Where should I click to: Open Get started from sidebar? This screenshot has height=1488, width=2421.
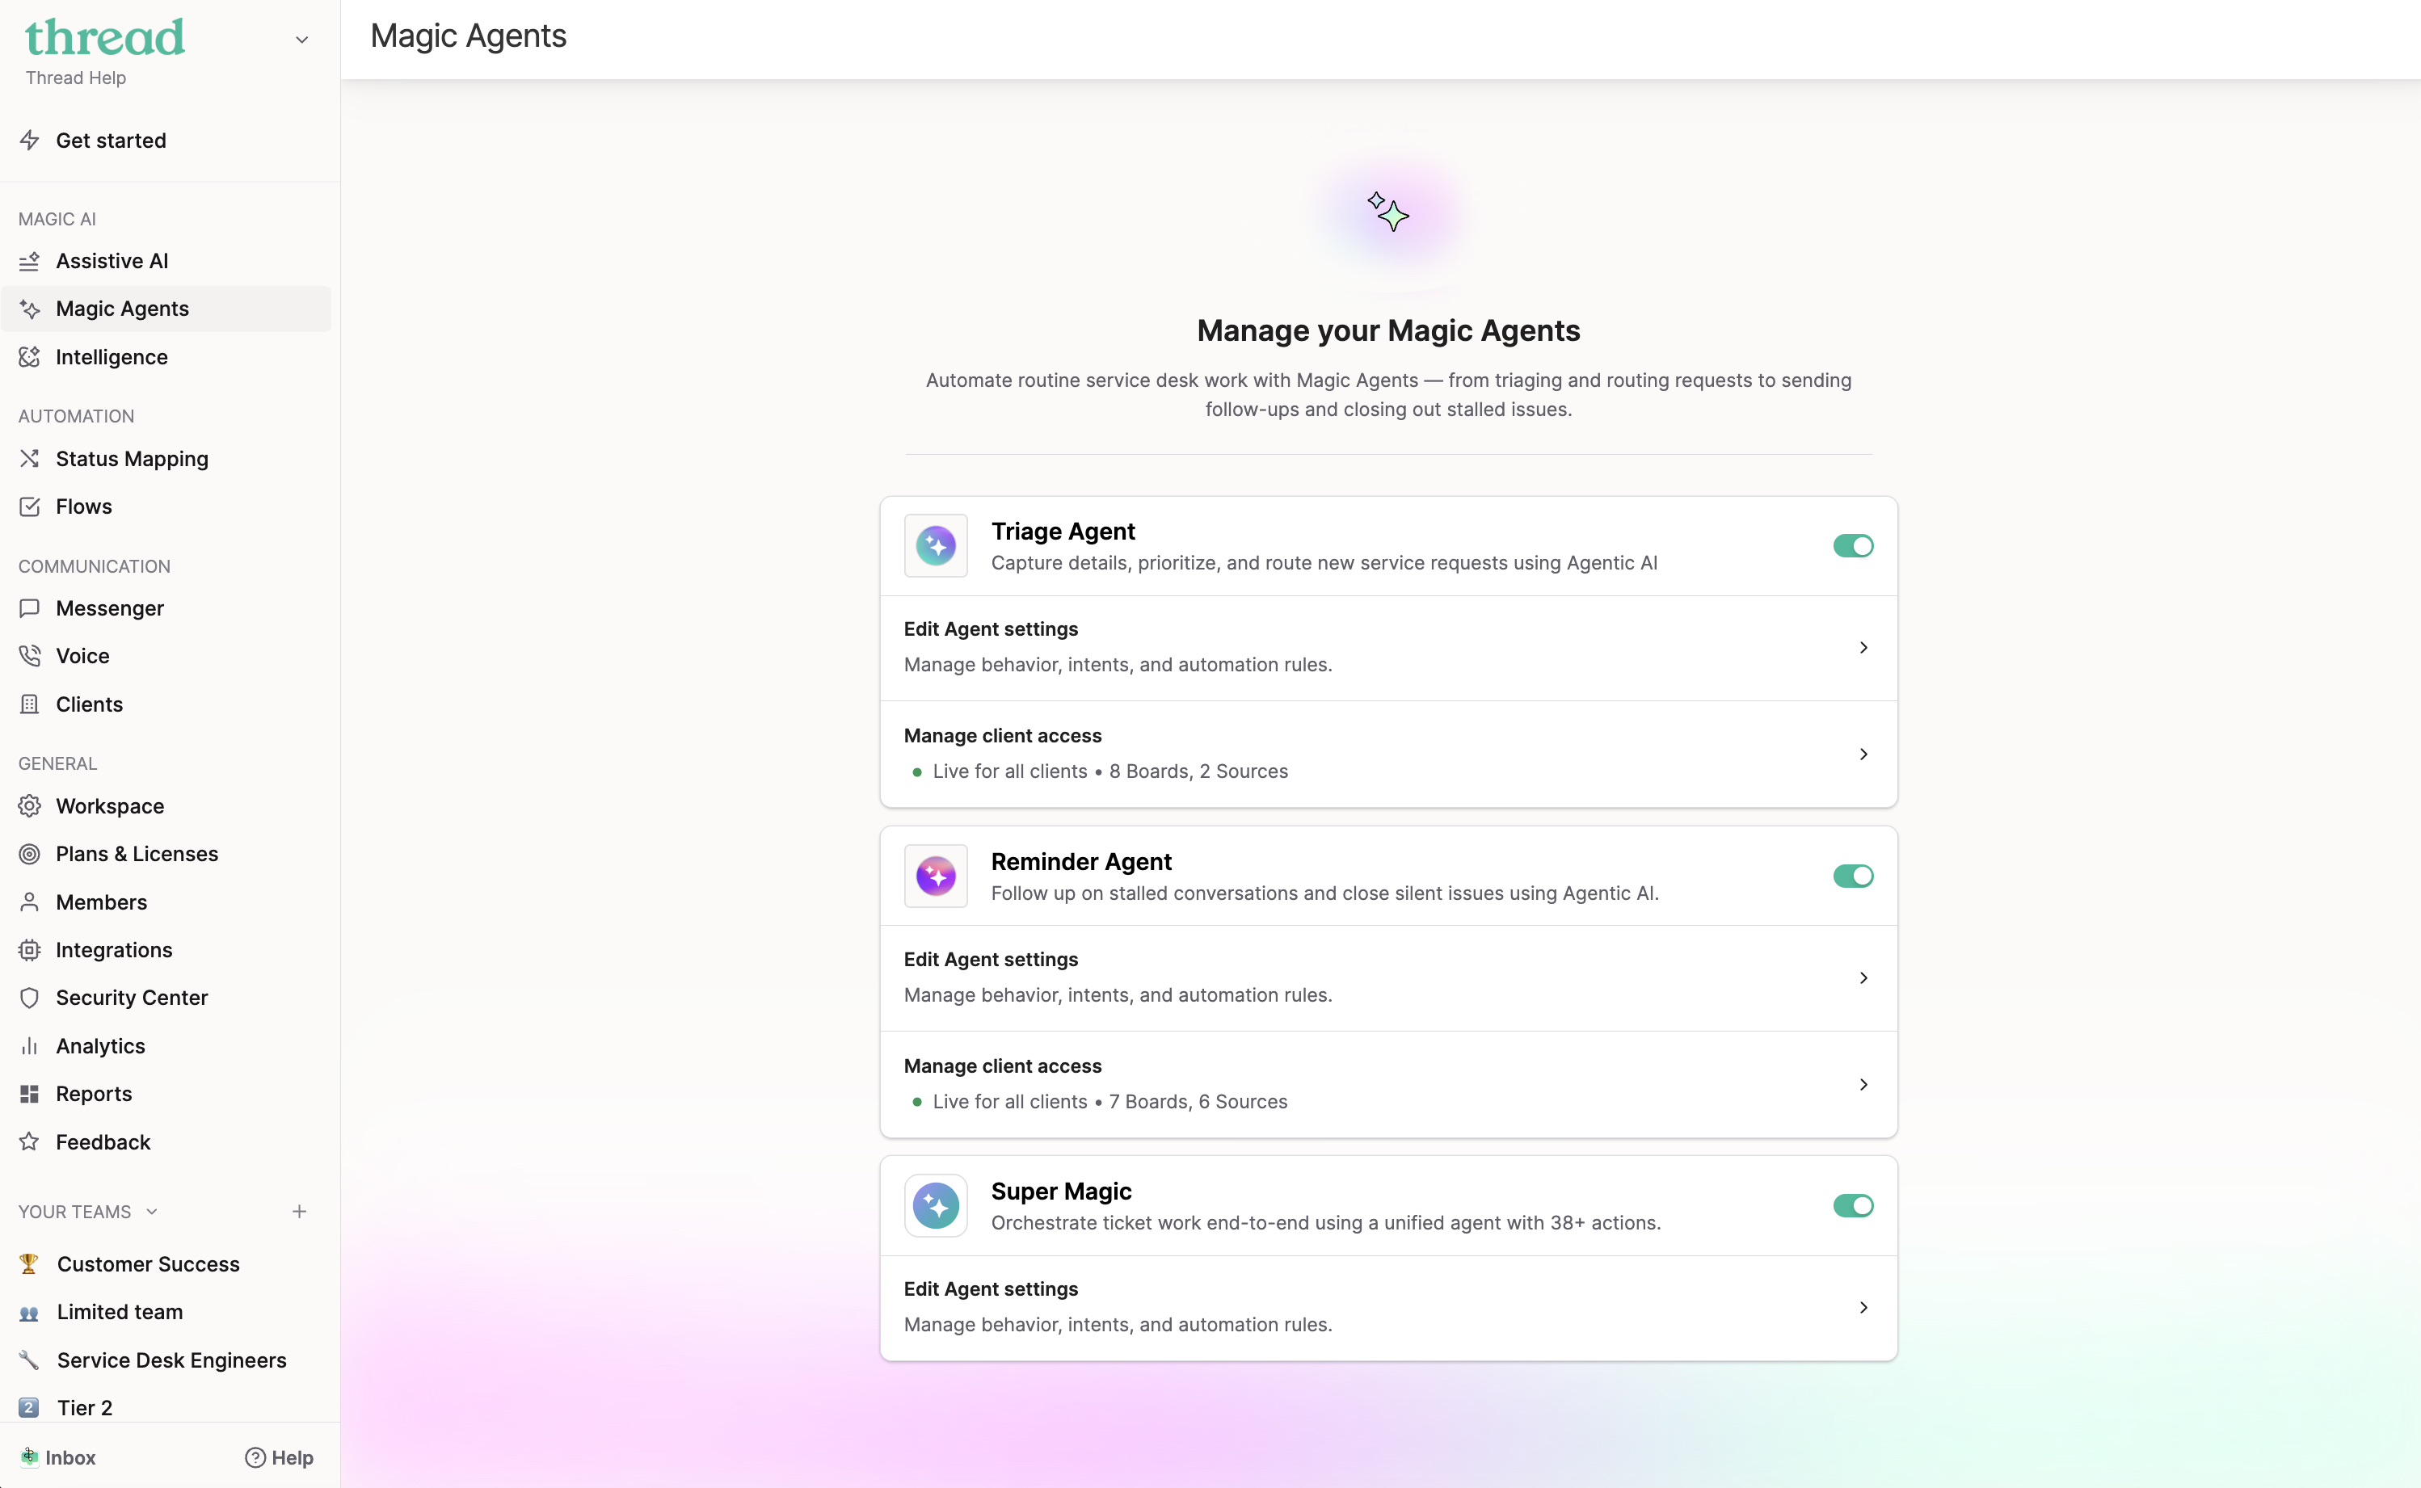click(x=166, y=140)
